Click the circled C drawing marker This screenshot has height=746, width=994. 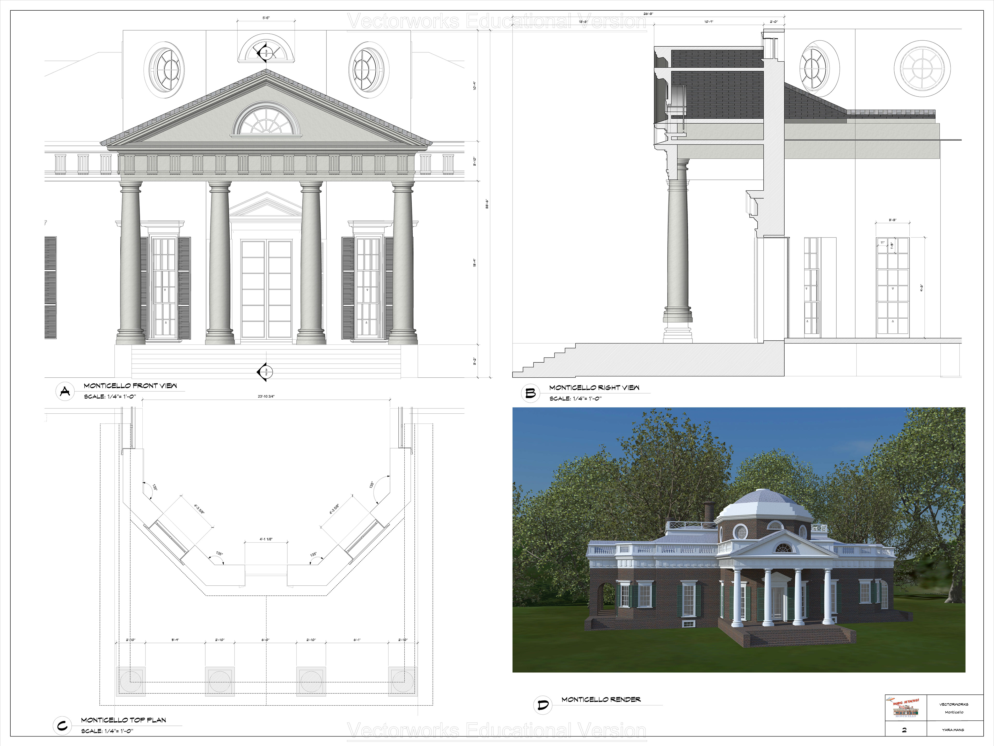tap(62, 726)
